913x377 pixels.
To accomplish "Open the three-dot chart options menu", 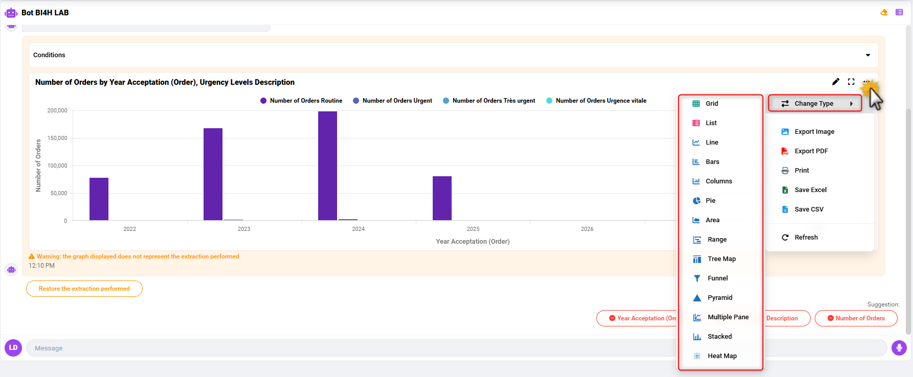I will 866,82.
